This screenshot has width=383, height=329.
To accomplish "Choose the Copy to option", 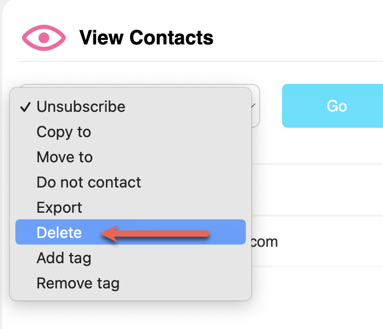I will click(x=64, y=132).
